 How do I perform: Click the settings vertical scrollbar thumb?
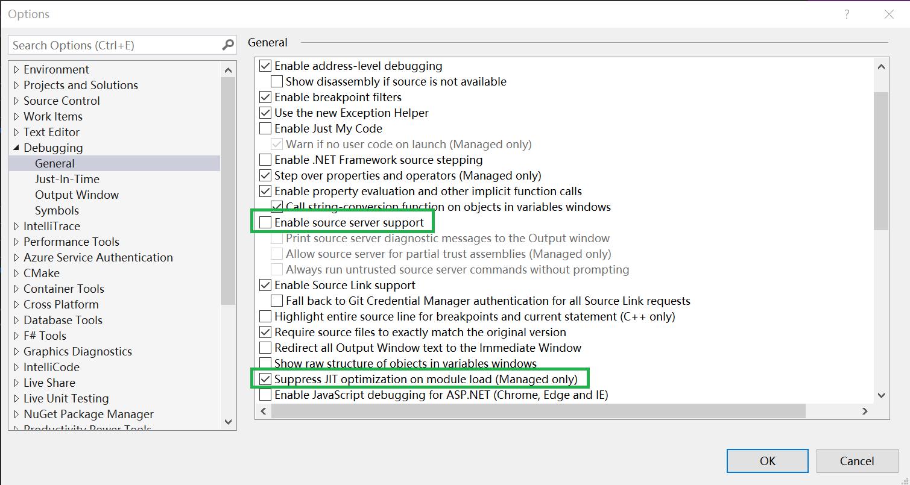(881, 161)
